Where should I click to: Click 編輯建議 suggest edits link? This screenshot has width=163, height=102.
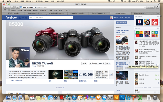pos(19,80)
